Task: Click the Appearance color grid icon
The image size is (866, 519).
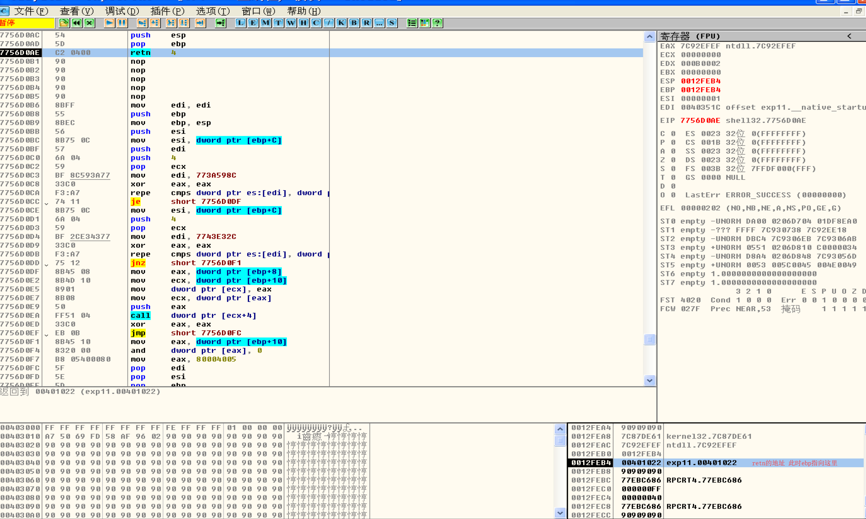Action: 424,23
